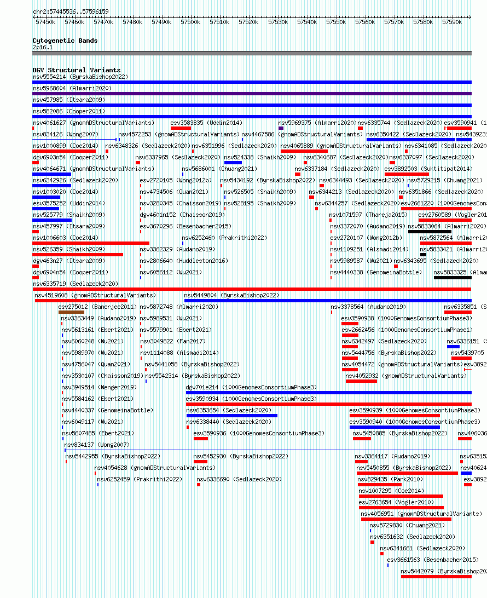
Task: Select the nsv457985 (Itsara2009) label
Action: (69, 100)
